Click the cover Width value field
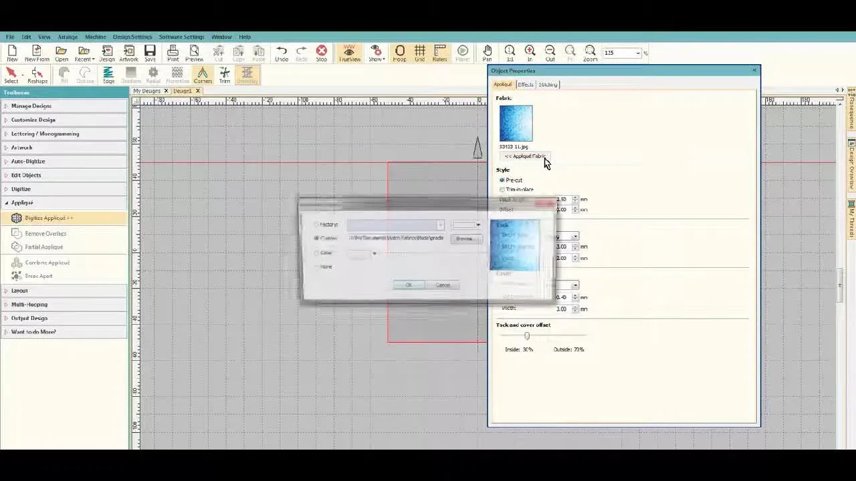856x481 pixels. click(563, 309)
